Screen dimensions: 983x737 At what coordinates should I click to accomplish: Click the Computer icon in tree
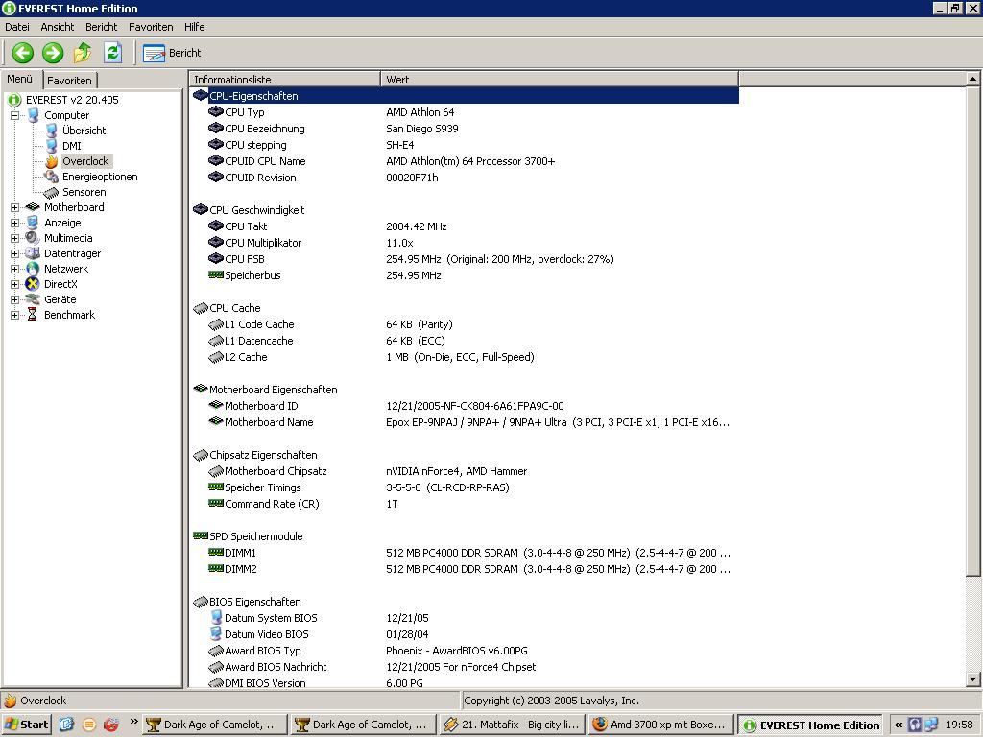pyautogui.click(x=34, y=115)
